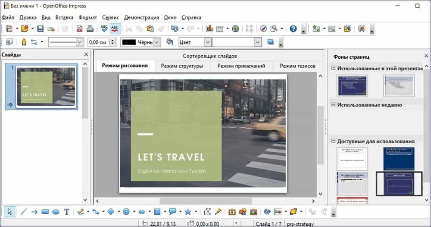Collapse Использованные недавно section
Image resolution: width=431 pixels, height=227 pixels.
(333, 104)
